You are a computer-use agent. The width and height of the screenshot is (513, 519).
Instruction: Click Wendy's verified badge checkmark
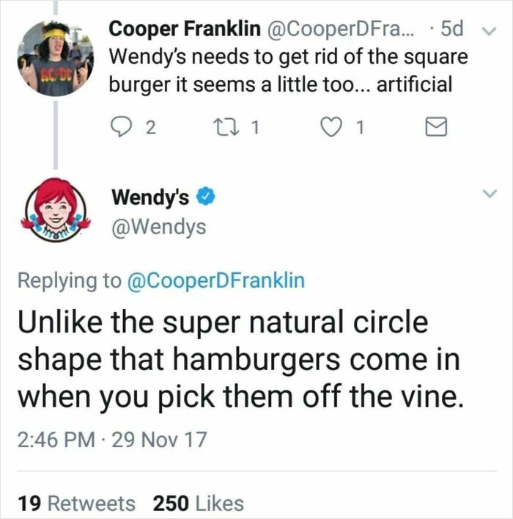pos(207,197)
